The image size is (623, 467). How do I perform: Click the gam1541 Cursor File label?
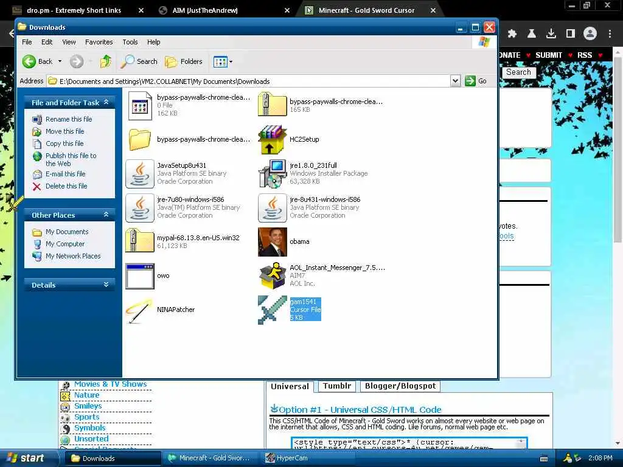point(305,310)
